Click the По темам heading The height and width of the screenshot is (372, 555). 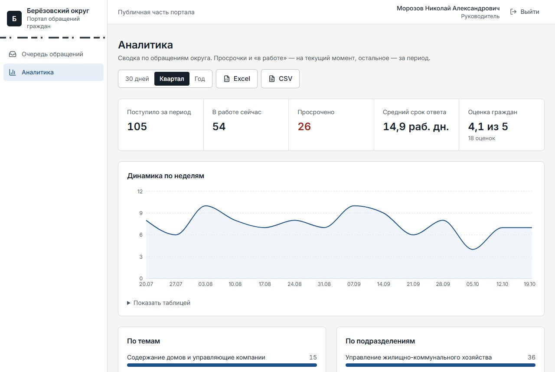pos(144,341)
